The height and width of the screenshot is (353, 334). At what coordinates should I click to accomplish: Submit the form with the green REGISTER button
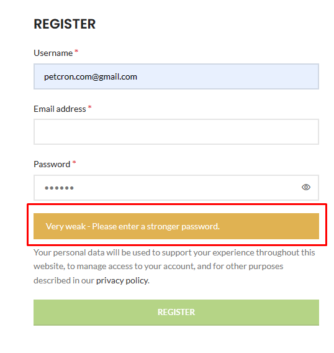point(176,313)
